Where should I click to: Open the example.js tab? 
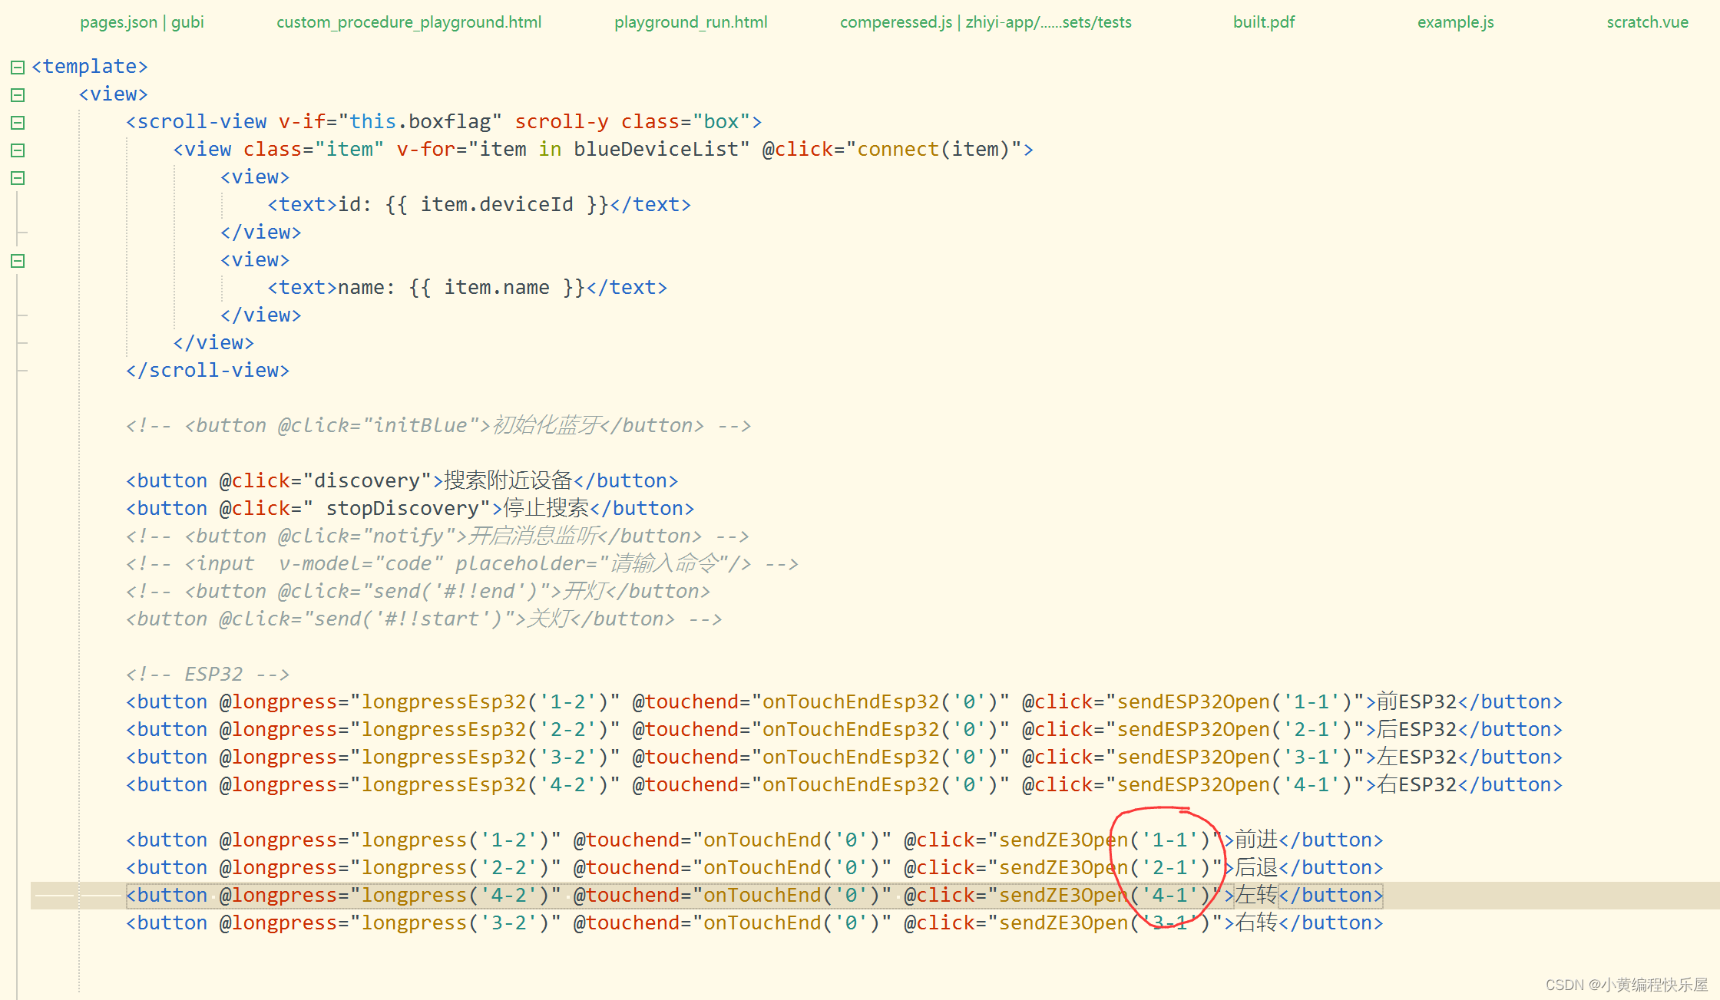1455,22
